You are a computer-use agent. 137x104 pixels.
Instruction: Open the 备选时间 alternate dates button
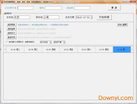pyautogui.click(x=11, y=37)
